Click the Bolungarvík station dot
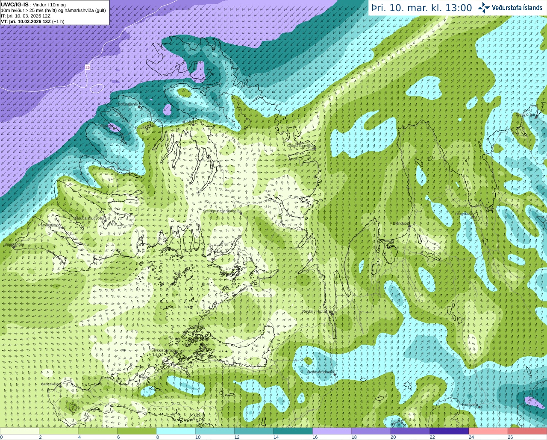This screenshot has height=440, width=547. pos(139,107)
